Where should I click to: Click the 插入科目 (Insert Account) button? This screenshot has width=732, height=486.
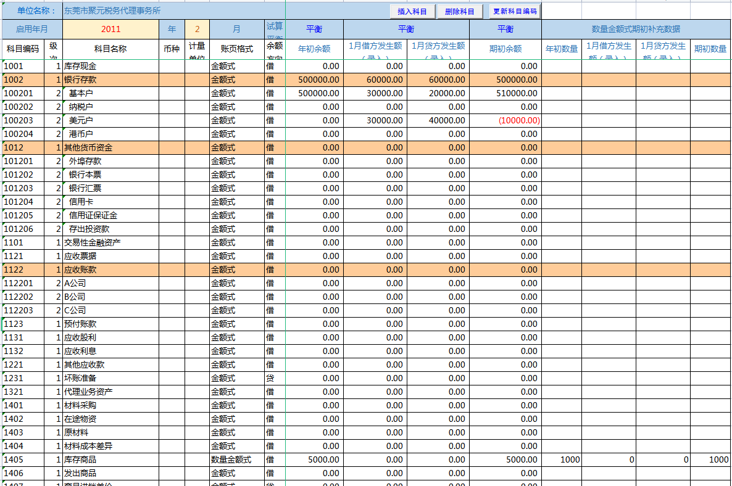pyautogui.click(x=411, y=10)
